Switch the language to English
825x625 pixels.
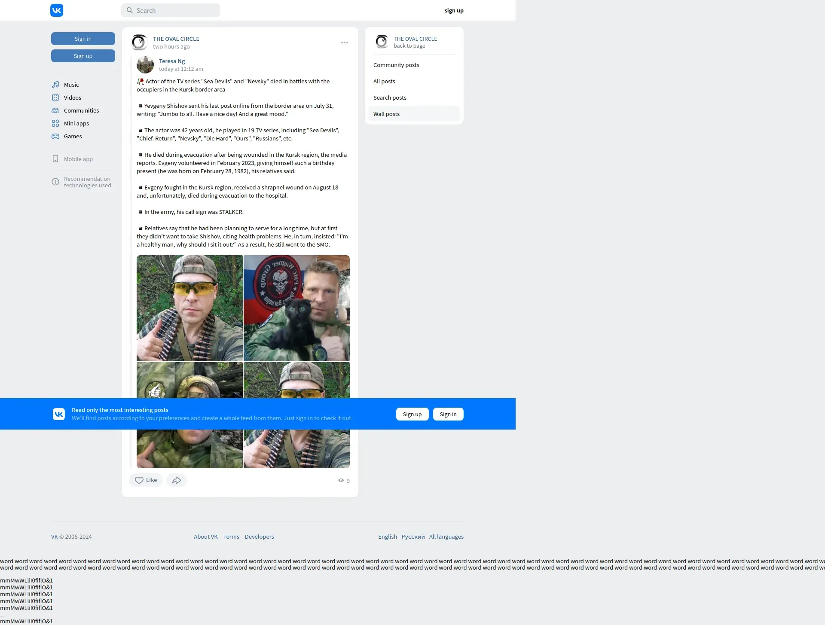[x=388, y=537]
